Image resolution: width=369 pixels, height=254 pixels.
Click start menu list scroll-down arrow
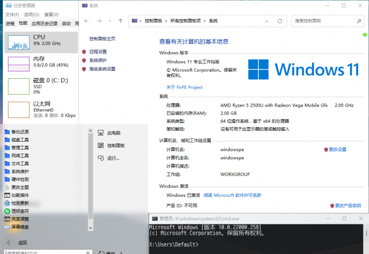(90, 228)
